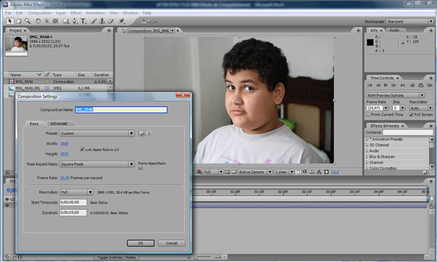Click the save preset icon next to Preset
The height and width of the screenshot is (262, 437).
coord(140,133)
